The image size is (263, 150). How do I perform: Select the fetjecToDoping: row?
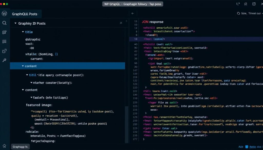[x=43, y=141]
